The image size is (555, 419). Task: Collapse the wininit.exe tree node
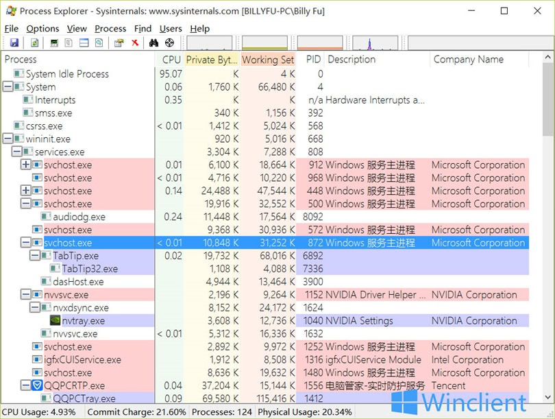coord(8,139)
